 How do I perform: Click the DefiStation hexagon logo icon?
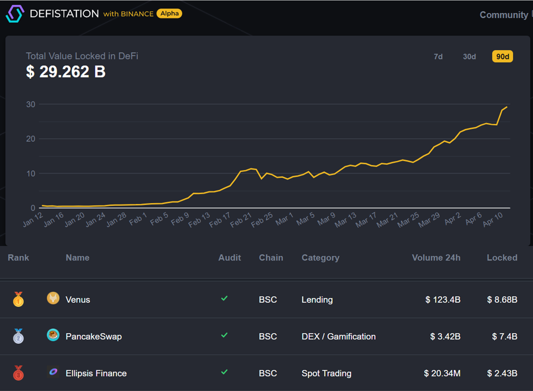pyautogui.click(x=15, y=14)
